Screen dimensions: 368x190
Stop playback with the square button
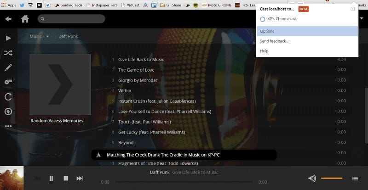[66, 179]
